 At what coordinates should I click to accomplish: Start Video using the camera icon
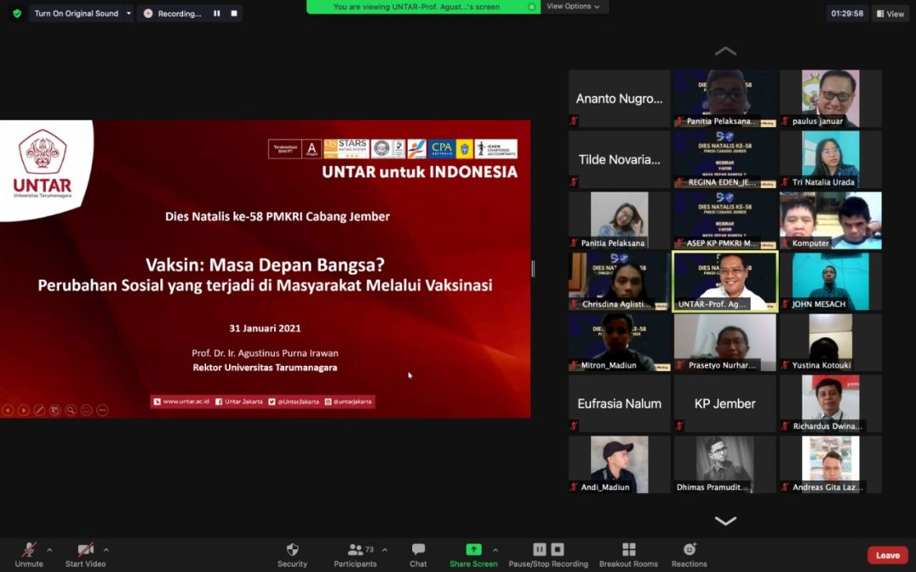click(x=86, y=549)
